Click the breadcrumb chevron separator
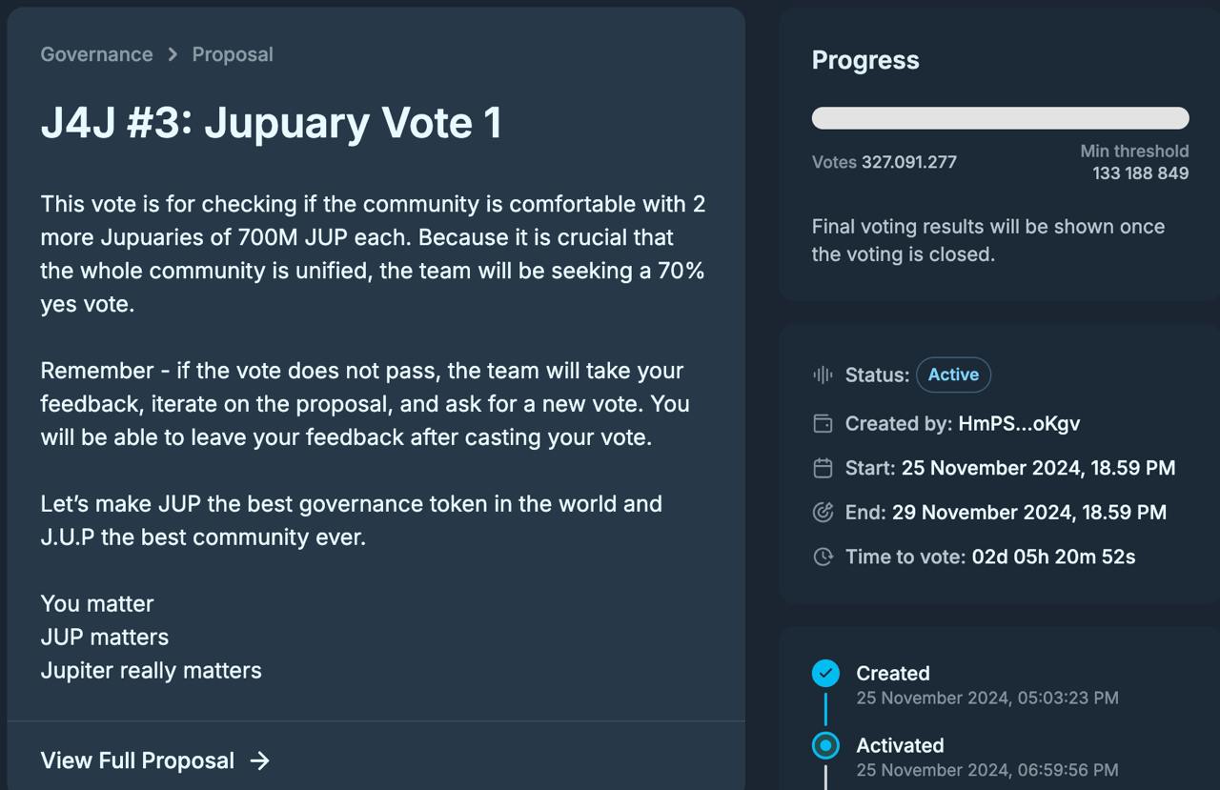Screen dimensions: 1220x790 tap(173, 54)
